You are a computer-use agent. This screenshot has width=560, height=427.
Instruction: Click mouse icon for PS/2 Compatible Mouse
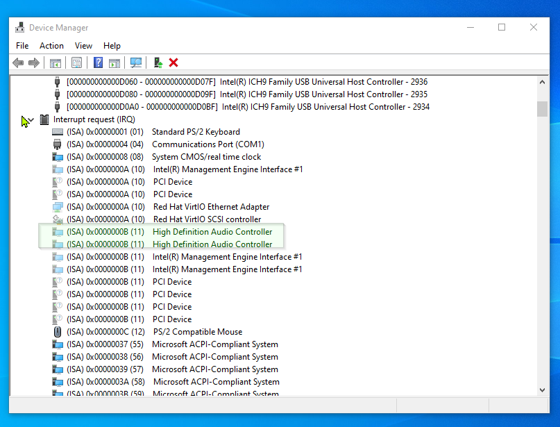[57, 332]
